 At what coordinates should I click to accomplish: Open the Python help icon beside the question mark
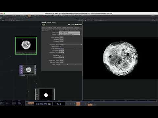tap(44, 25)
